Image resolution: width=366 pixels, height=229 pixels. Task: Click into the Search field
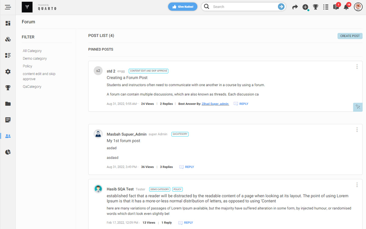pyautogui.click(x=244, y=7)
